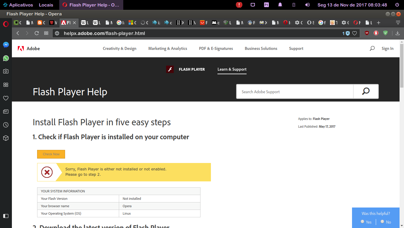Go back to previous page
The height and width of the screenshot is (228, 404).
[x=18, y=33]
